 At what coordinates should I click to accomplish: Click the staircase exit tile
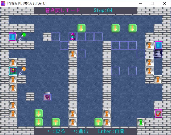(x=158, y=54)
